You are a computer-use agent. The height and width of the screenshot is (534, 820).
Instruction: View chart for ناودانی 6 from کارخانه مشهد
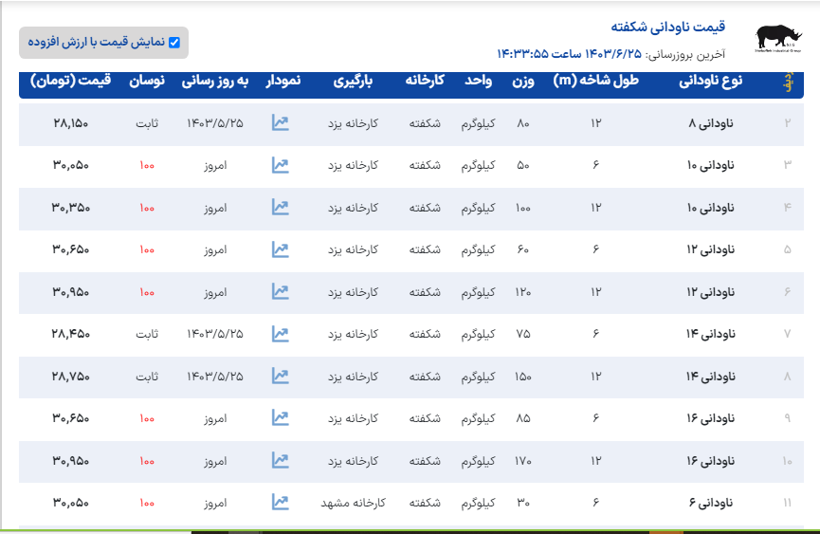point(280,502)
